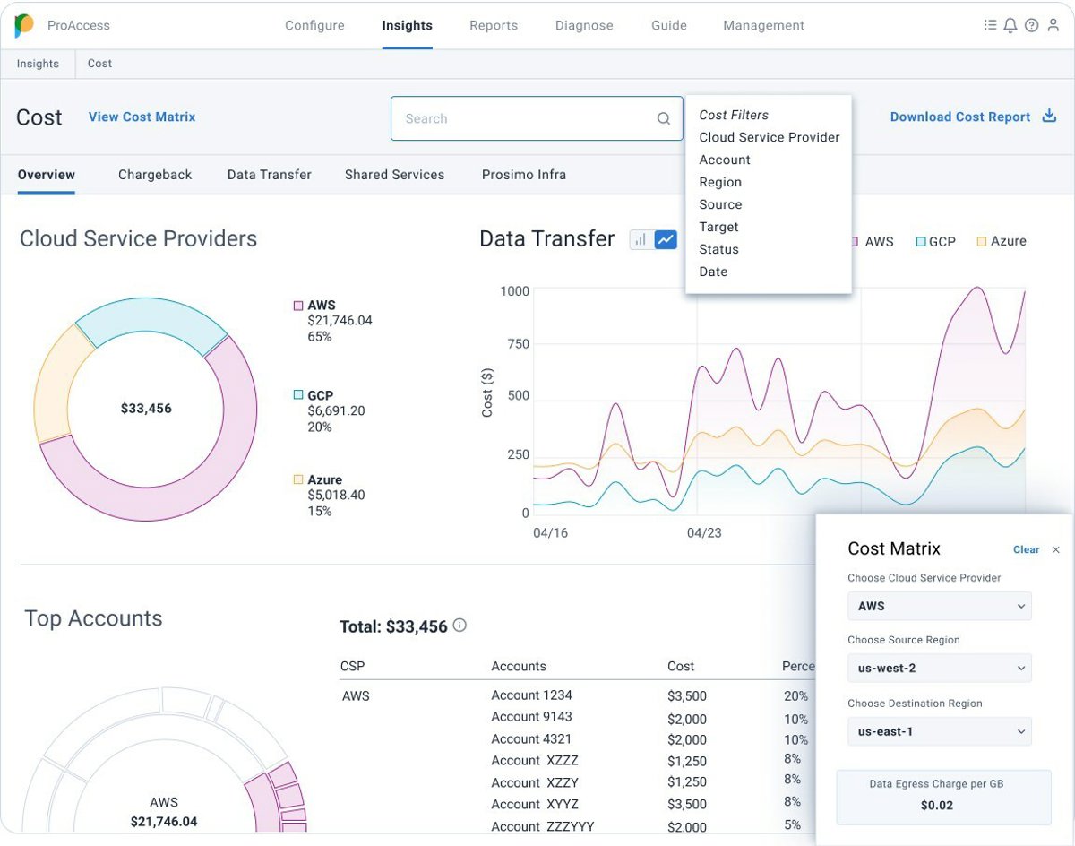Switch Data Transfer to line chart view
Viewport: 1075px width, 846px height.
[666, 239]
